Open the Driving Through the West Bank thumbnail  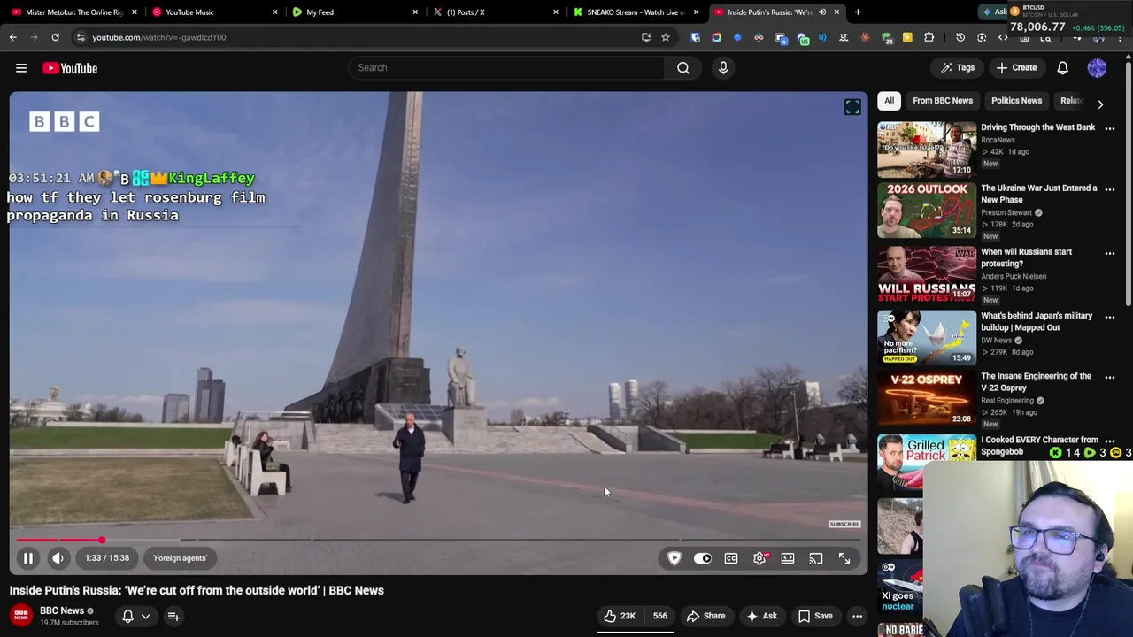[x=927, y=150]
